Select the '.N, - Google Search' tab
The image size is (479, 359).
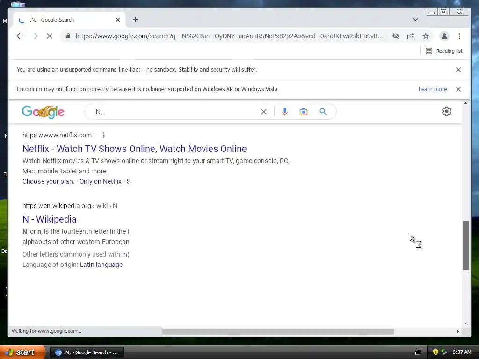(x=69, y=20)
